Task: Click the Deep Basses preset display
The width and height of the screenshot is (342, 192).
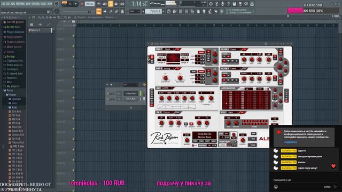Action: (x=204, y=135)
